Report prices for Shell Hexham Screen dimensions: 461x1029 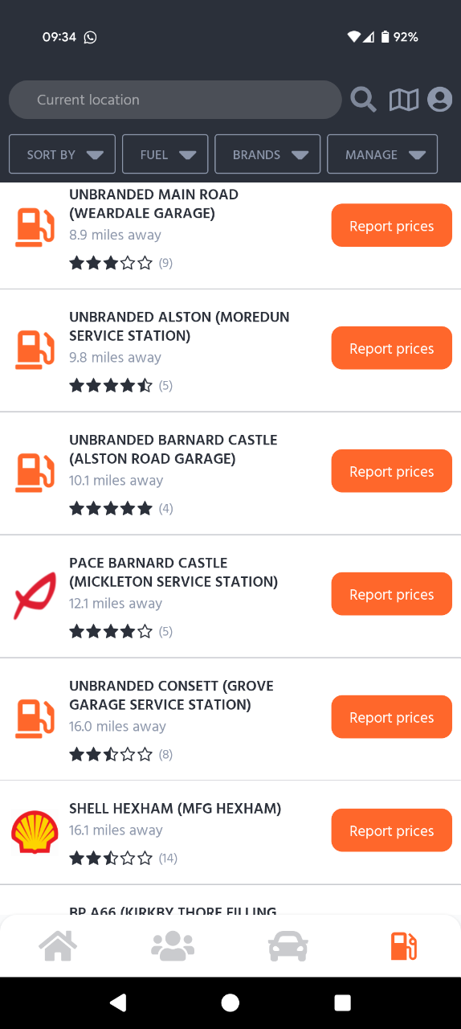tap(392, 830)
